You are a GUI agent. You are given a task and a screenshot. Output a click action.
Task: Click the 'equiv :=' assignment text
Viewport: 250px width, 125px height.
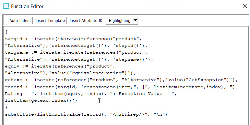(17, 66)
